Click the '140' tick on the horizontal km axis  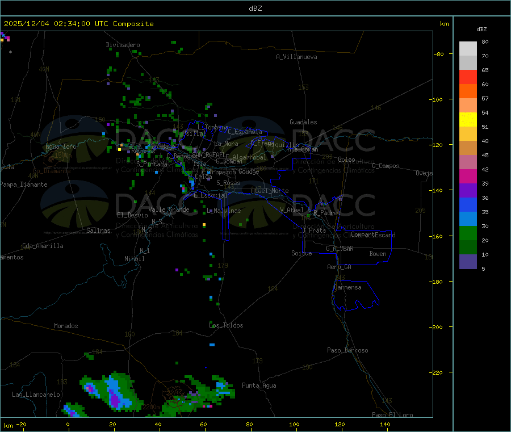(385, 424)
